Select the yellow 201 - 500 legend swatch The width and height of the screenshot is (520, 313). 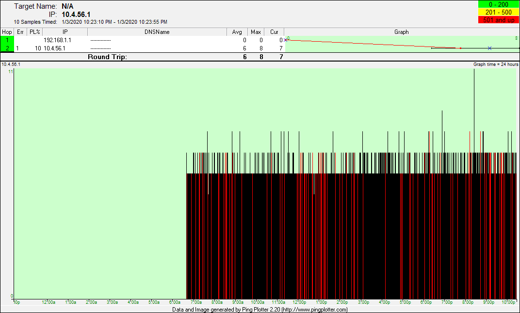click(x=498, y=12)
